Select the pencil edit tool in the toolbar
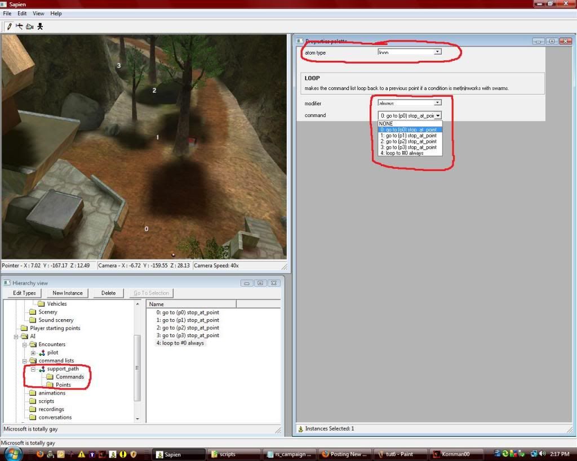The image size is (577, 461). point(10,26)
